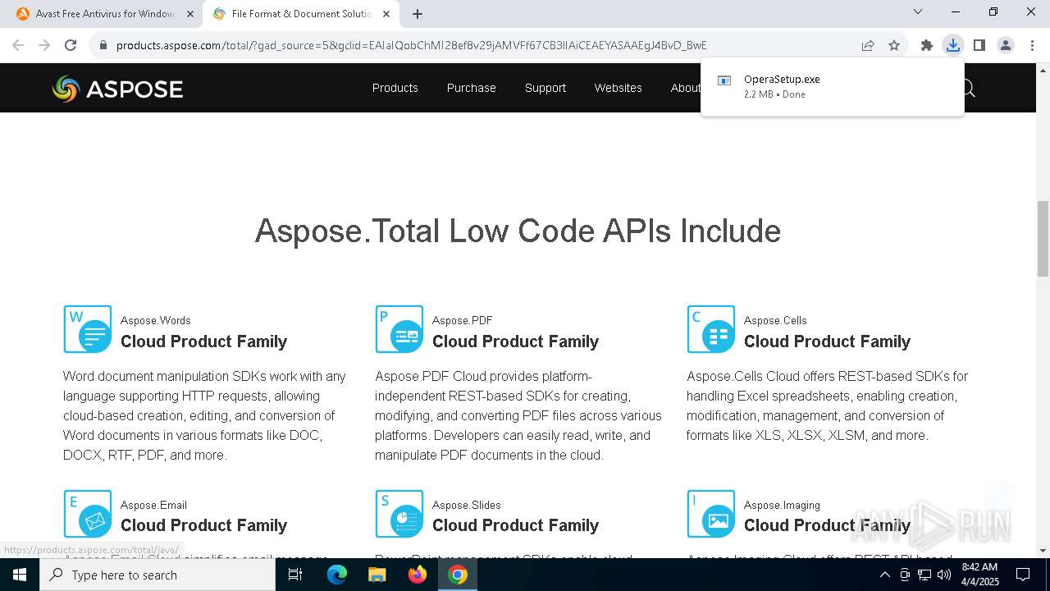Open network icon in system tray
Image resolution: width=1050 pixels, height=591 pixels.
924,575
